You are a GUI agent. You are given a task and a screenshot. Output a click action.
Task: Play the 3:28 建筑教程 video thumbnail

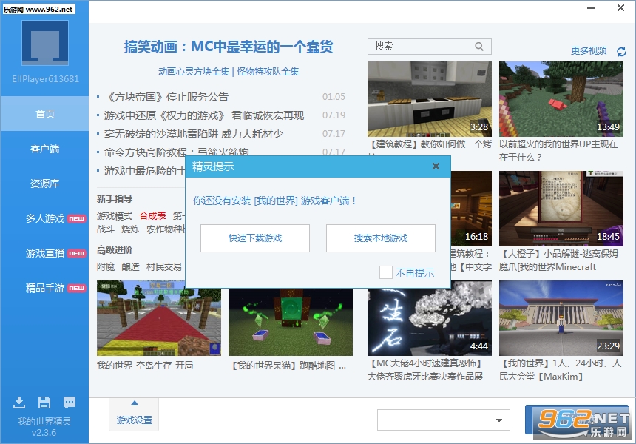click(x=430, y=99)
